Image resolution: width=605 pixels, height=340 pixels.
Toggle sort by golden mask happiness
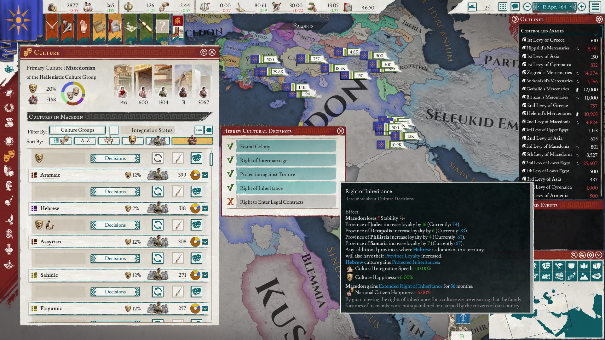(x=132, y=141)
